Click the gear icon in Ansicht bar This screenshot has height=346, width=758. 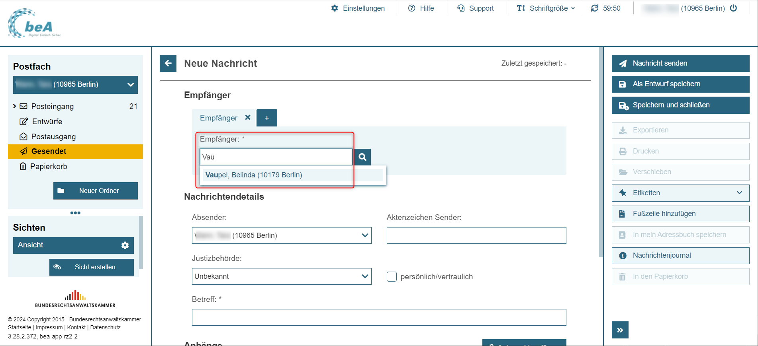pos(125,245)
